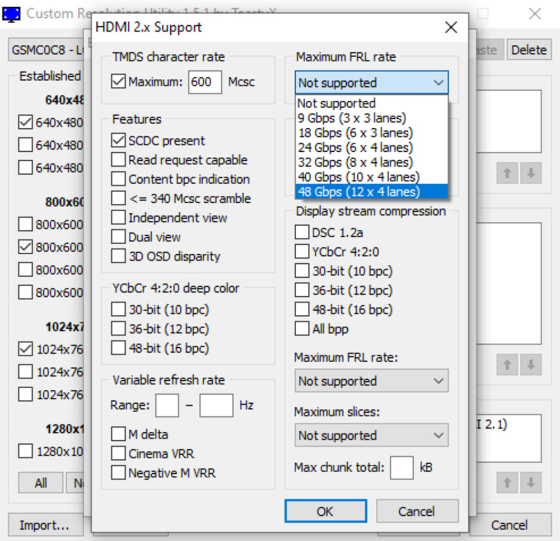The height and width of the screenshot is (541, 560).
Task: Disable the SCDC present checkbox
Action: [118, 141]
